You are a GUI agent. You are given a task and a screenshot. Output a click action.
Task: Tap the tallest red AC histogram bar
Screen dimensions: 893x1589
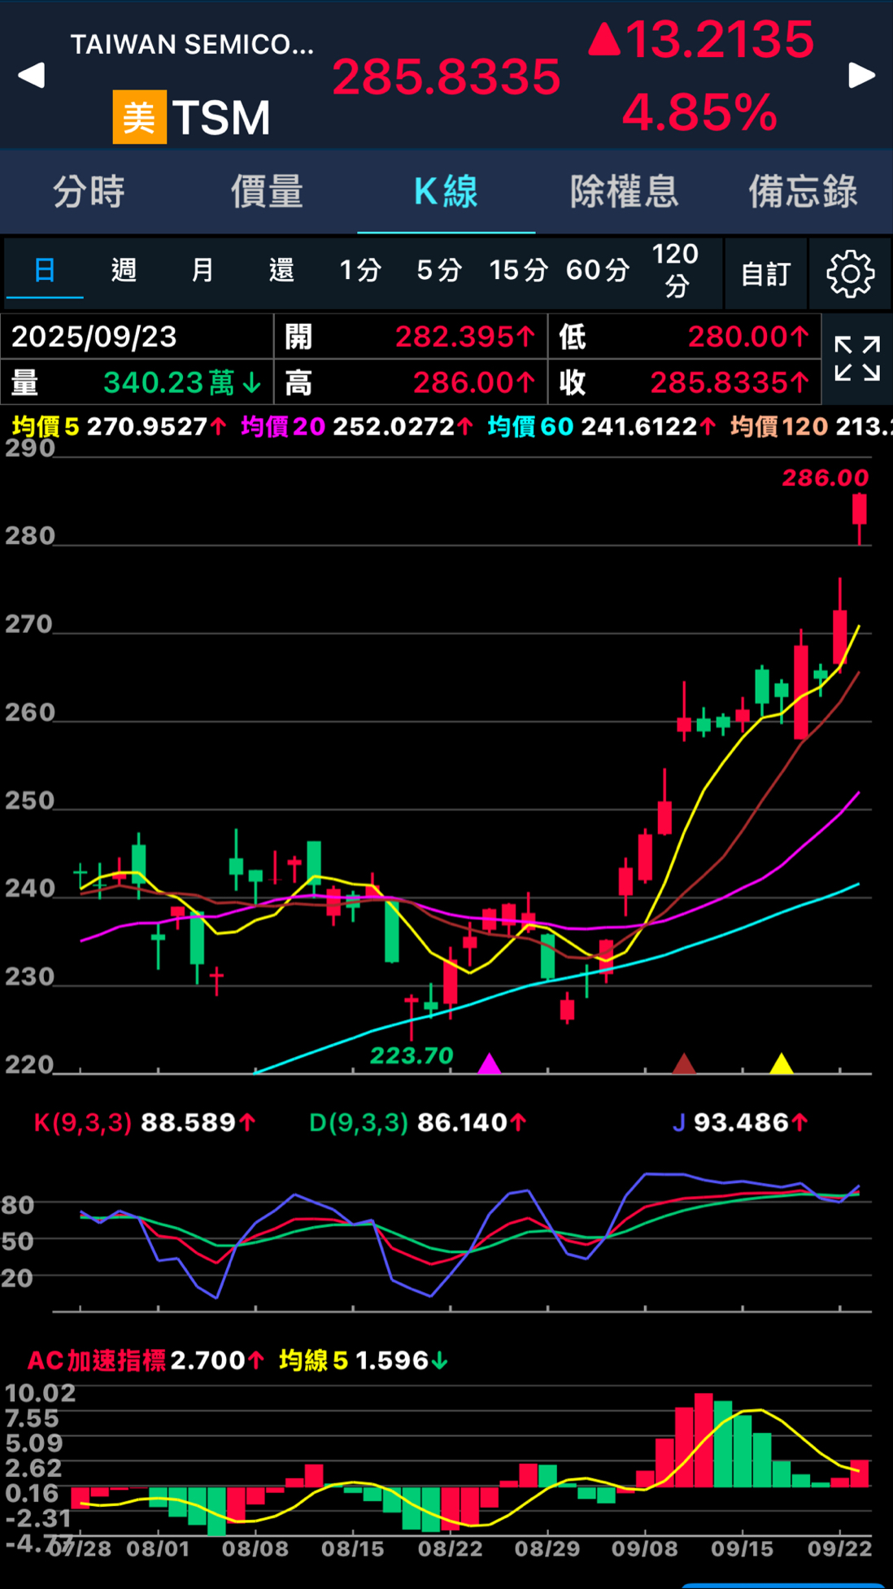click(x=704, y=1440)
